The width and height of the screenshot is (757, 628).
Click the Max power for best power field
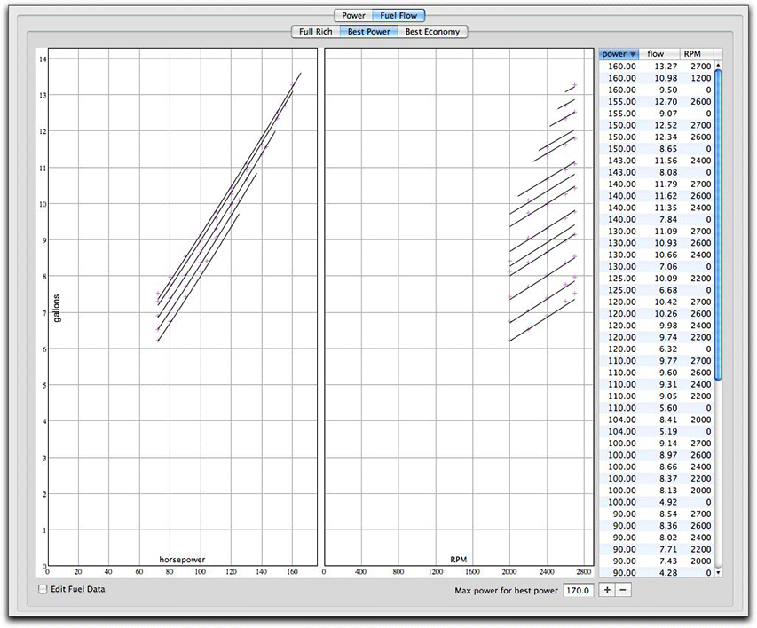pyautogui.click(x=578, y=591)
